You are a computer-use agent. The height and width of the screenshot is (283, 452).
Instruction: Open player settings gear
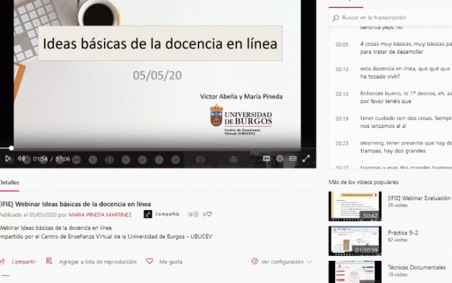pyautogui.click(x=279, y=158)
